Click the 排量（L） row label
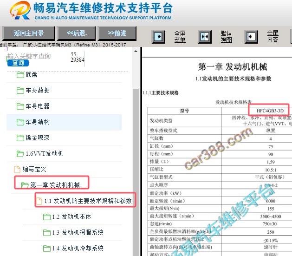292x256 pixels. 159,162
